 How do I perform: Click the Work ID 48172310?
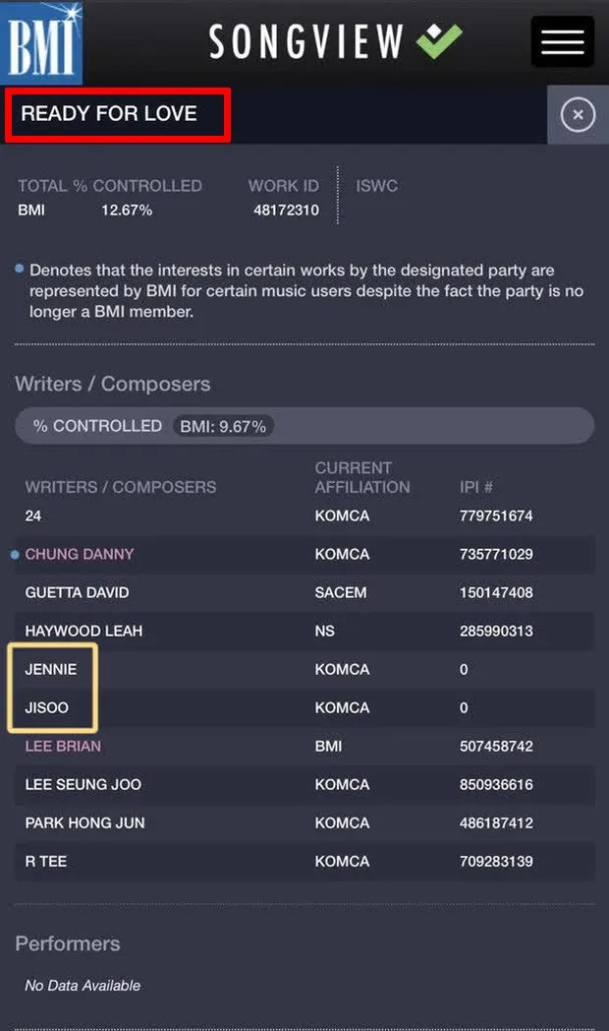tap(286, 211)
